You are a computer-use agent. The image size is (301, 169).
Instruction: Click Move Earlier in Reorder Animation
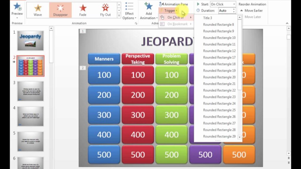251,11
